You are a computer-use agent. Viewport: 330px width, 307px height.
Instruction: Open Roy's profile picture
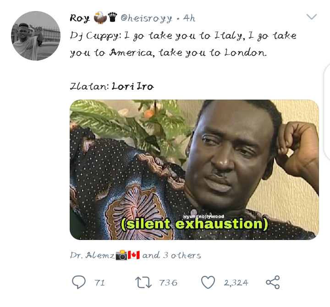click(x=36, y=36)
